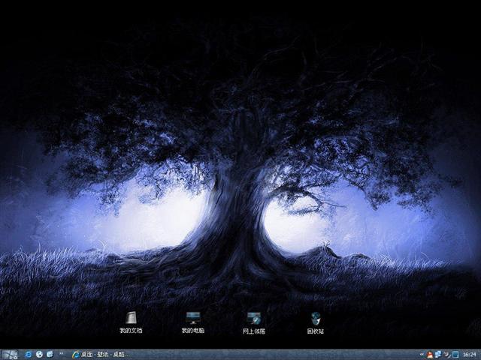The image size is (481, 360).
Task: Select the 我的文档 icon label text
Action: pos(131,331)
